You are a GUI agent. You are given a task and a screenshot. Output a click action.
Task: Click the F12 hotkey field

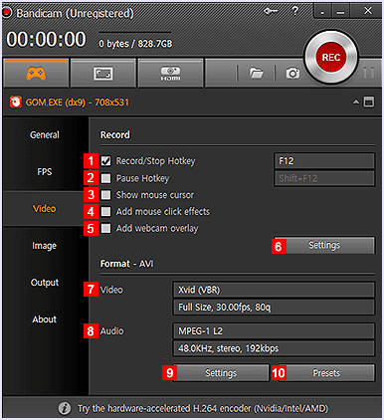click(x=324, y=161)
